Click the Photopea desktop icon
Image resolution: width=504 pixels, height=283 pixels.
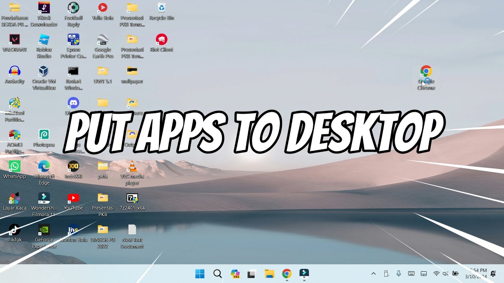(x=44, y=138)
